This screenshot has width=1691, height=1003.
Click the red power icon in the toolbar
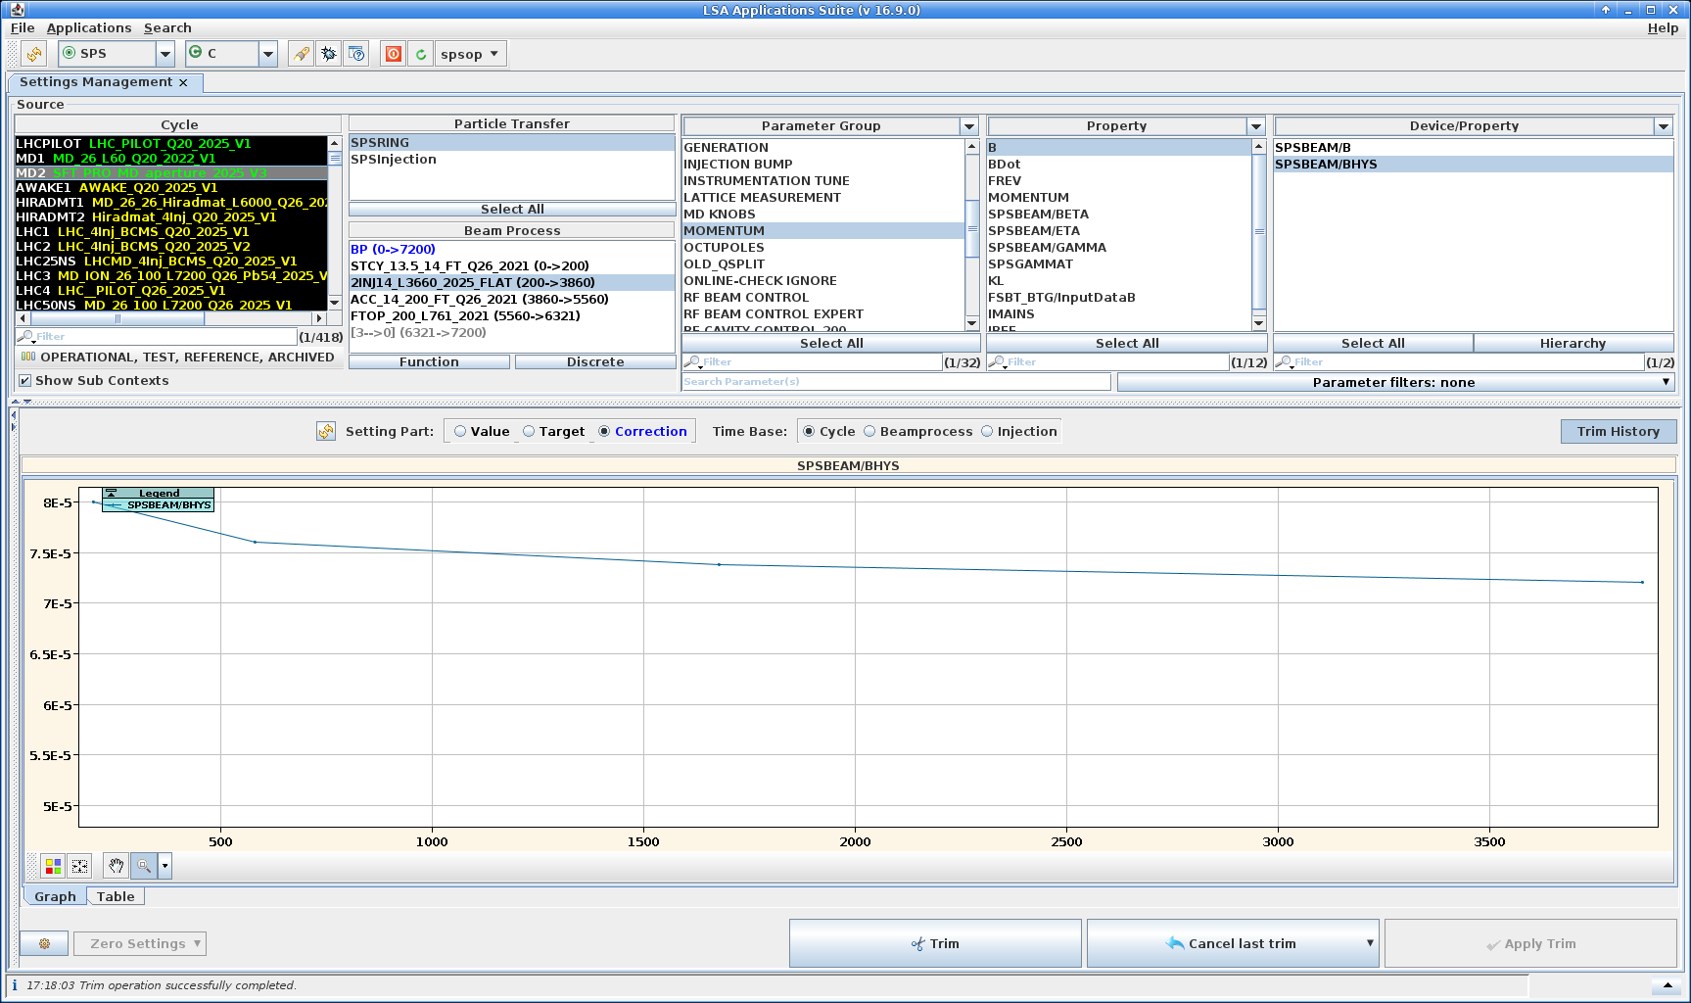click(393, 54)
